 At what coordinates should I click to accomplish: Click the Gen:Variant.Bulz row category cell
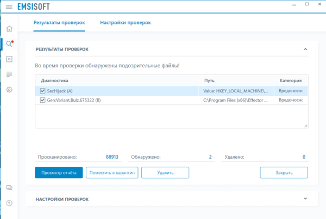(x=291, y=100)
